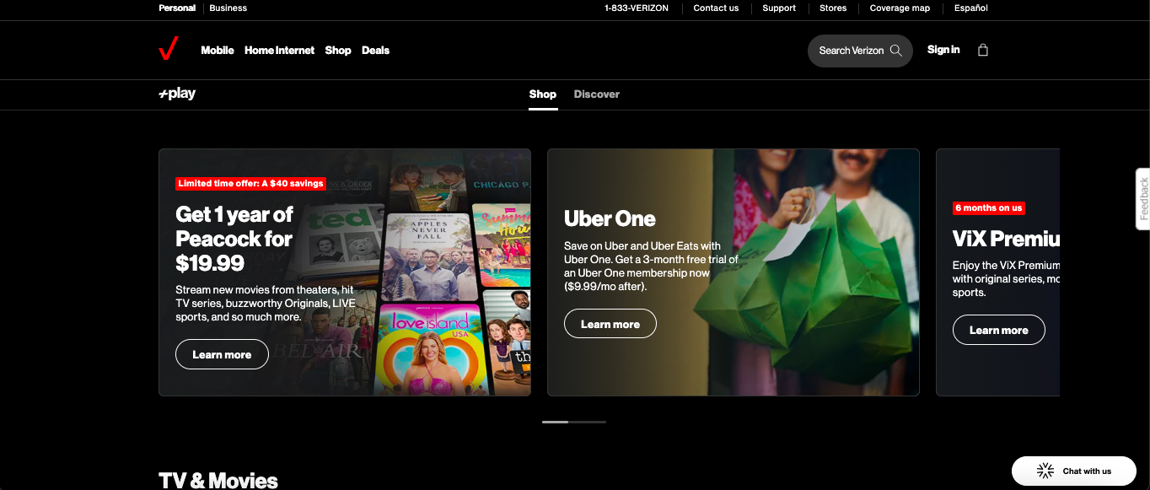This screenshot has width=1150, height=490.
Task: Open the Feedback side tab
Action: [1143, 199]
